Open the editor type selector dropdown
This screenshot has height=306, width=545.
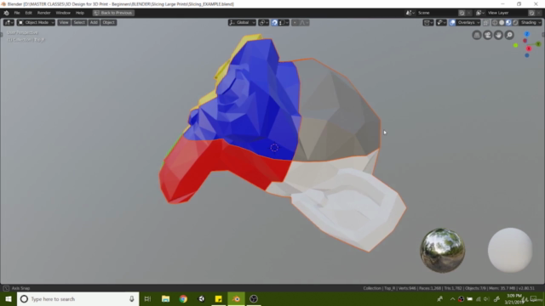(9, 23)
